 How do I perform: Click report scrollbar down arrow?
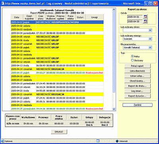coord(114,109)
